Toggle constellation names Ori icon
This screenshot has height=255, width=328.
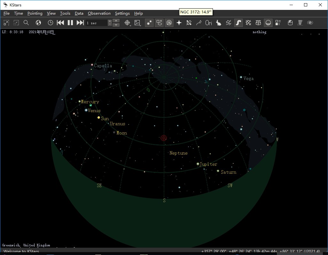[209, 23]
